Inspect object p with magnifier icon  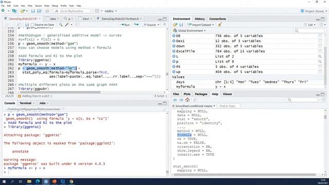(320, 62)
